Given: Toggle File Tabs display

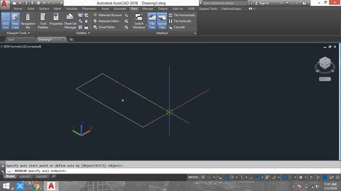Looking at the screenshot, I should [x=152, y=21].
